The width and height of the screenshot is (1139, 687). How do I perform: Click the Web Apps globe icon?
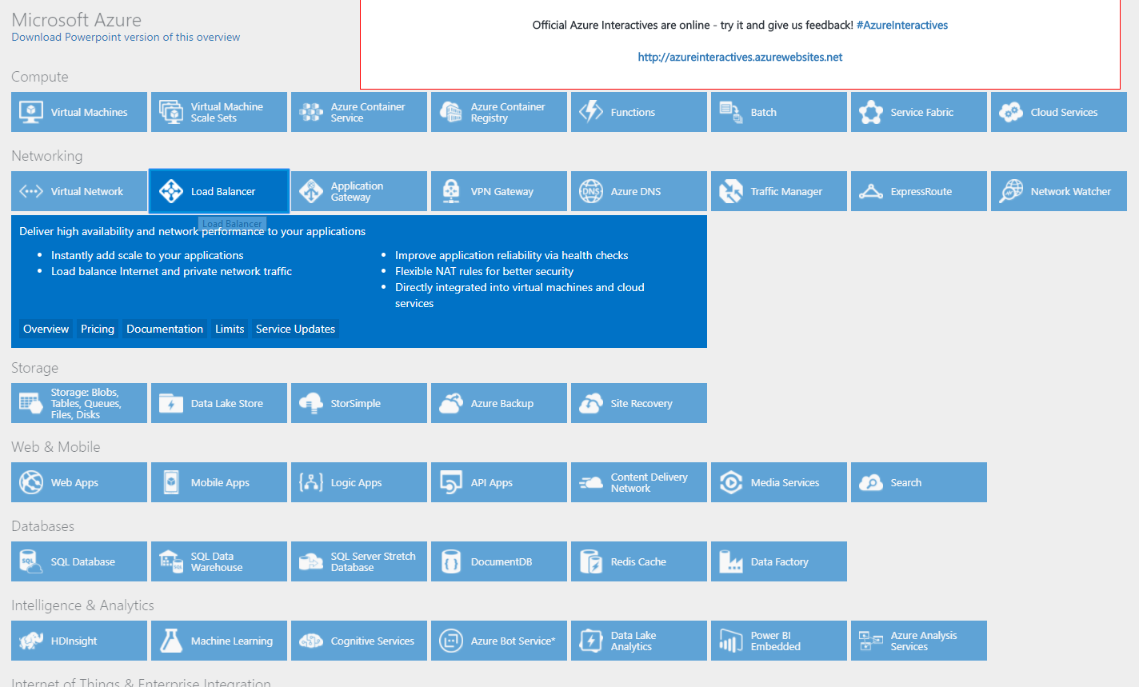[31, 482]
